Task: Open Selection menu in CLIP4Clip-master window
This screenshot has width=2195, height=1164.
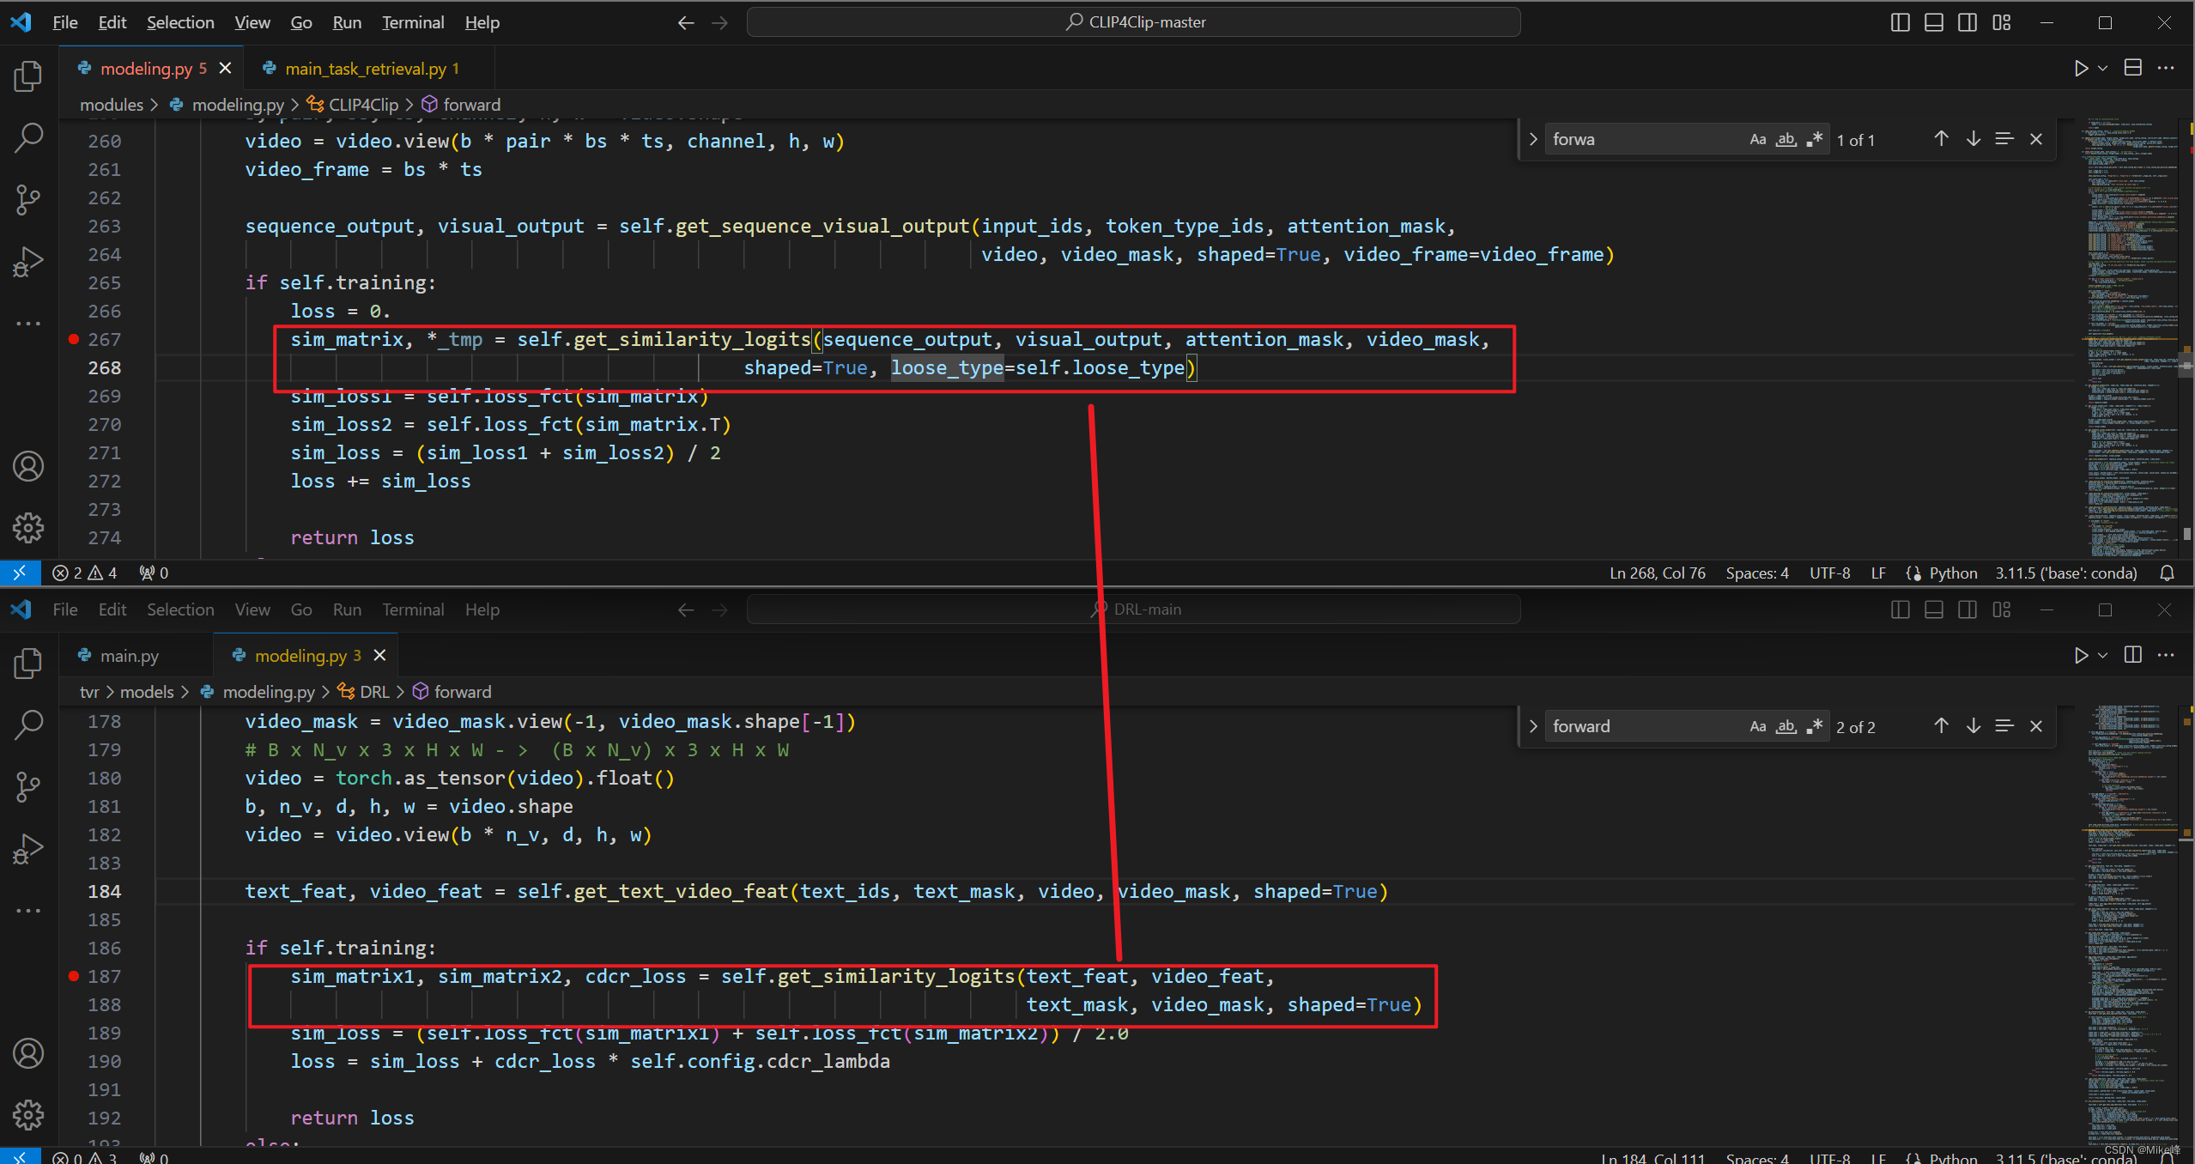Action: (x=180, y=22)
